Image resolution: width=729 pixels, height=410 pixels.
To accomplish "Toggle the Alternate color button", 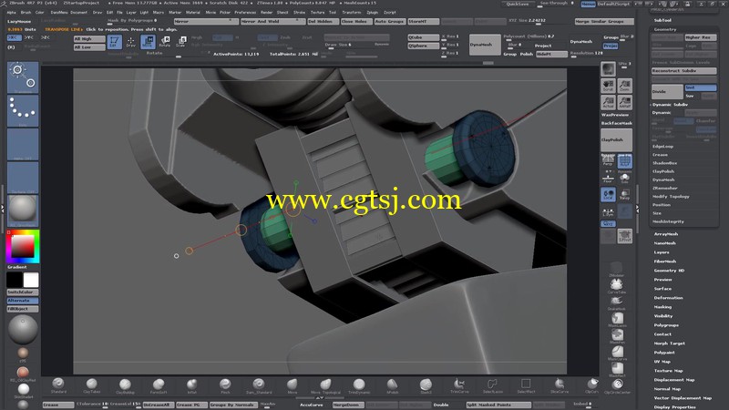I will point(23,301).
